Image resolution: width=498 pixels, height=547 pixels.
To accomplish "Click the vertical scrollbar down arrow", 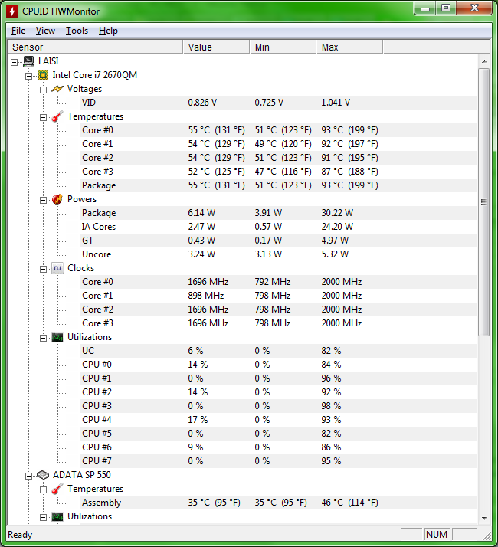I will pyautogui.click(x=483, y=519).
